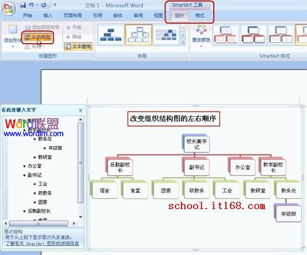The image size is (307, 255).
Task: Select the 副书记 chart box
Action: coord(197,167)
